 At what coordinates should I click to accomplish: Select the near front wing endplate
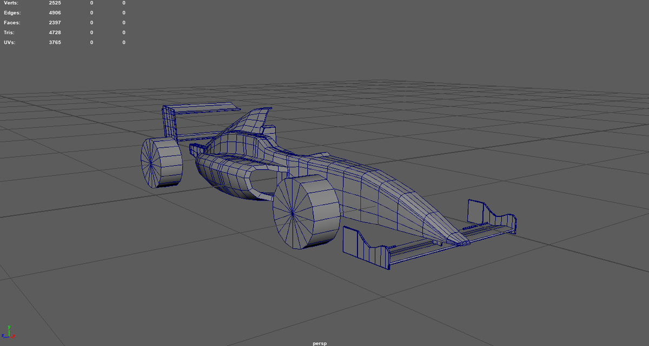[367, 247]
